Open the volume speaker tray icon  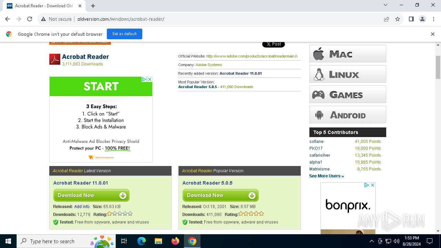396,241
